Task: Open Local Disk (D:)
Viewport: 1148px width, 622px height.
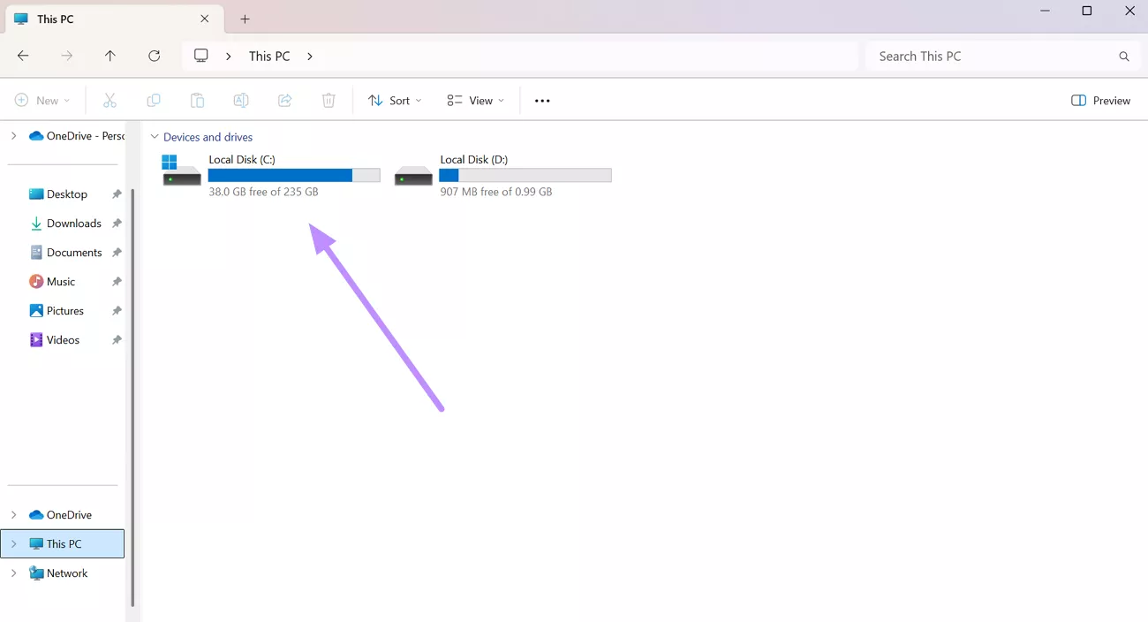Action: pos(474,159)
